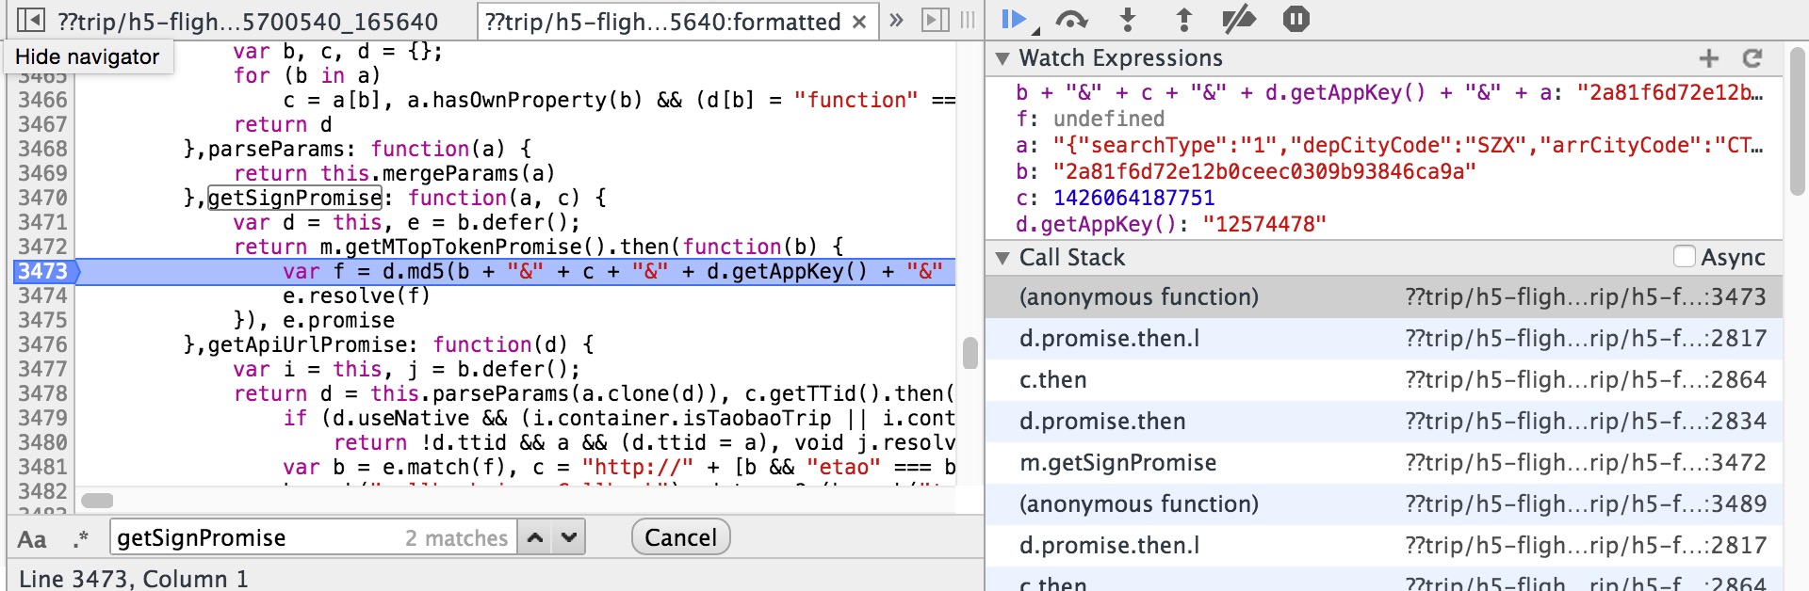Toggle pause on exceptions
This screenshot has width=1809, height=591.
point(1296,19)
